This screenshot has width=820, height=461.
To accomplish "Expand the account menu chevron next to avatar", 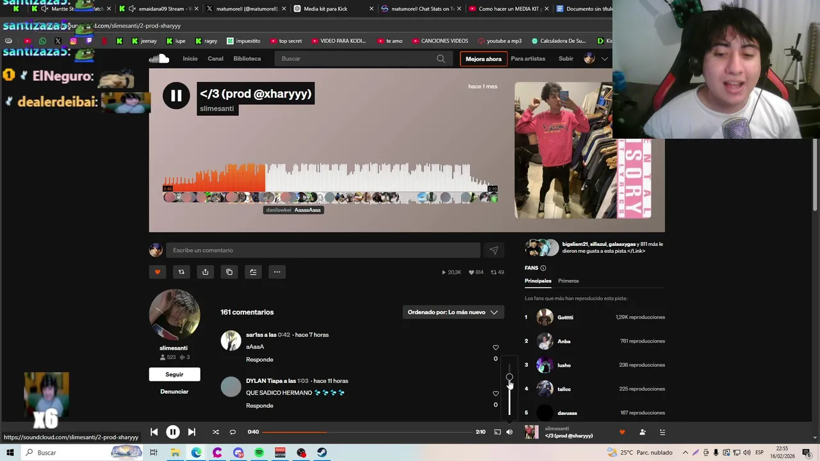I will click(x=604, y=58).
